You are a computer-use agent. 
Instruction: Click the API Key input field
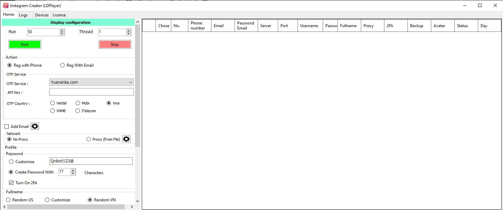[91, 92]
